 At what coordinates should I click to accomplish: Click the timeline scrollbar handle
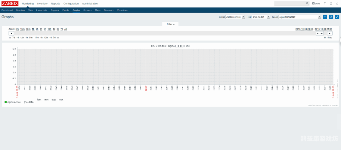(320, 33)
